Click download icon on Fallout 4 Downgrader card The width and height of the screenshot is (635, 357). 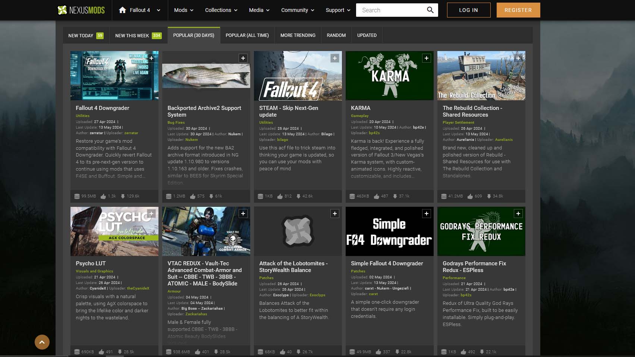click(123, 196)
